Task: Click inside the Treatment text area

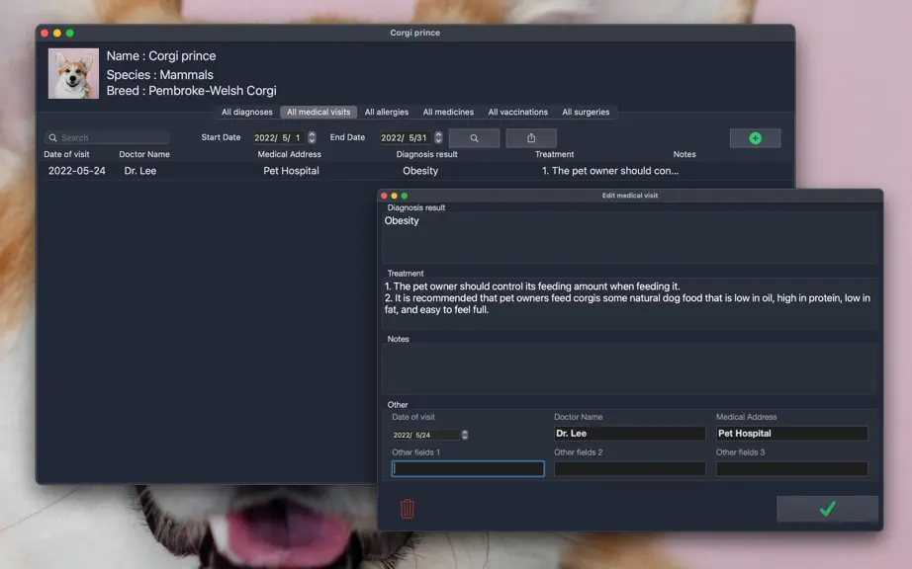Action: [x=629, y=303]
